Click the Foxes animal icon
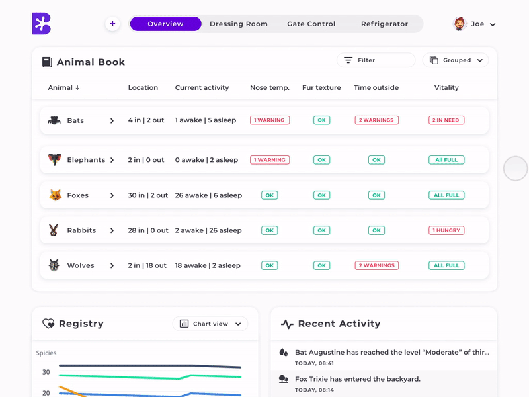This screenshot has height=397, width=529. (x=55, y=195)
